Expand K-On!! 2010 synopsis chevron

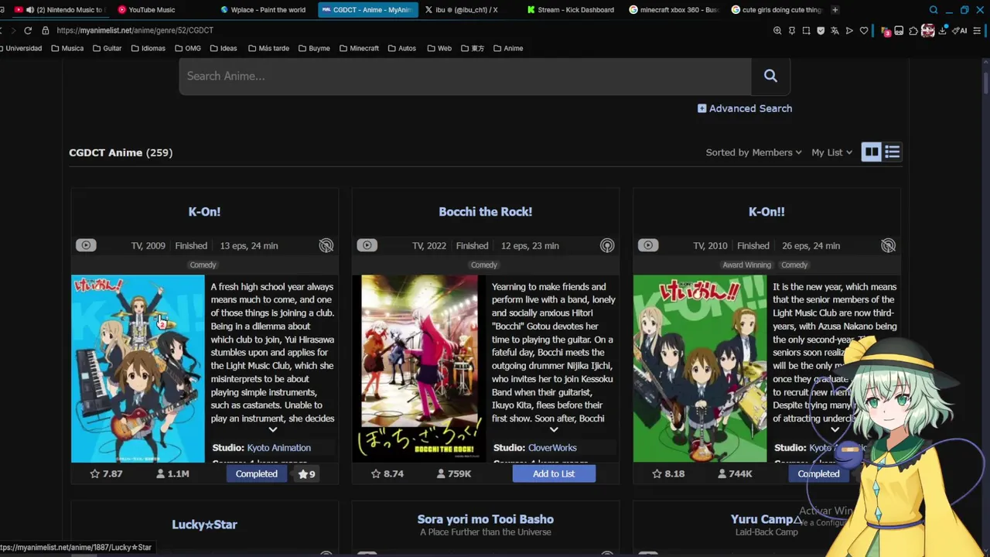click(x=835, y=429)
